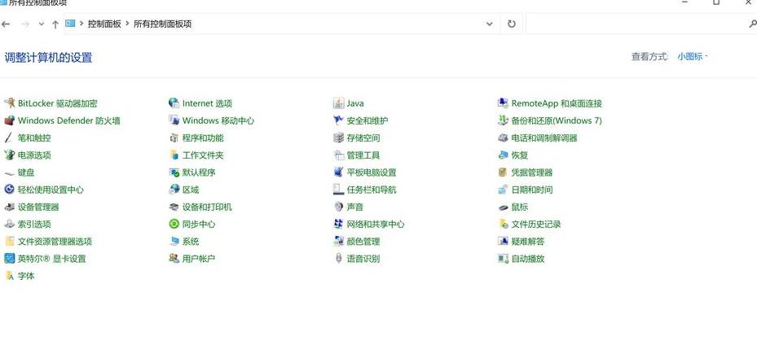The image size is (757, 358).
Task: Select the 电源选项 battery icon
Action: pos(9,155)
